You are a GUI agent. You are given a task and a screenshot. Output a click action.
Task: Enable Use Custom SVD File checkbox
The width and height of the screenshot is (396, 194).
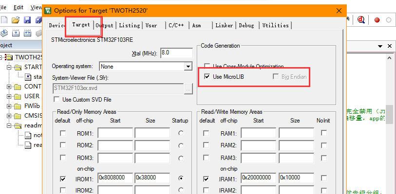pyautogui.click(x=57, y=100)
